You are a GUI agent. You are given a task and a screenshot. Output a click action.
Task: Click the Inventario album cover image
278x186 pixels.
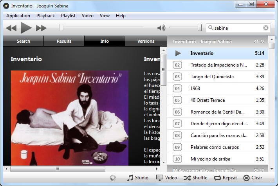[x=70, y=118]
